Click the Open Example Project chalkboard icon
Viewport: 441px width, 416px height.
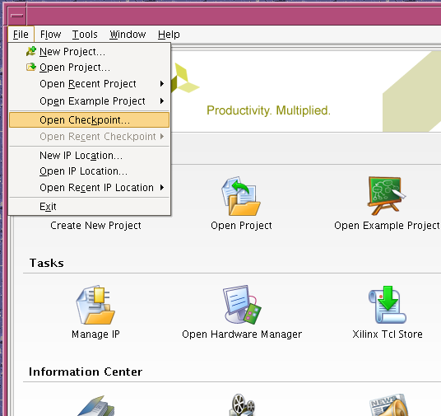tap(387, 196)
